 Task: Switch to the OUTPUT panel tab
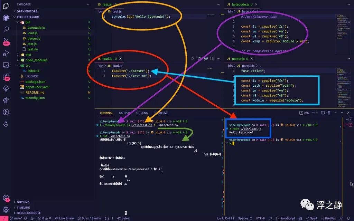coord(124,113)
